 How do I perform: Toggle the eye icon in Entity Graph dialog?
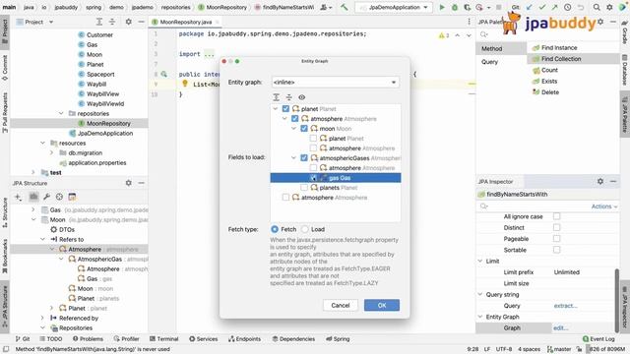302,97
